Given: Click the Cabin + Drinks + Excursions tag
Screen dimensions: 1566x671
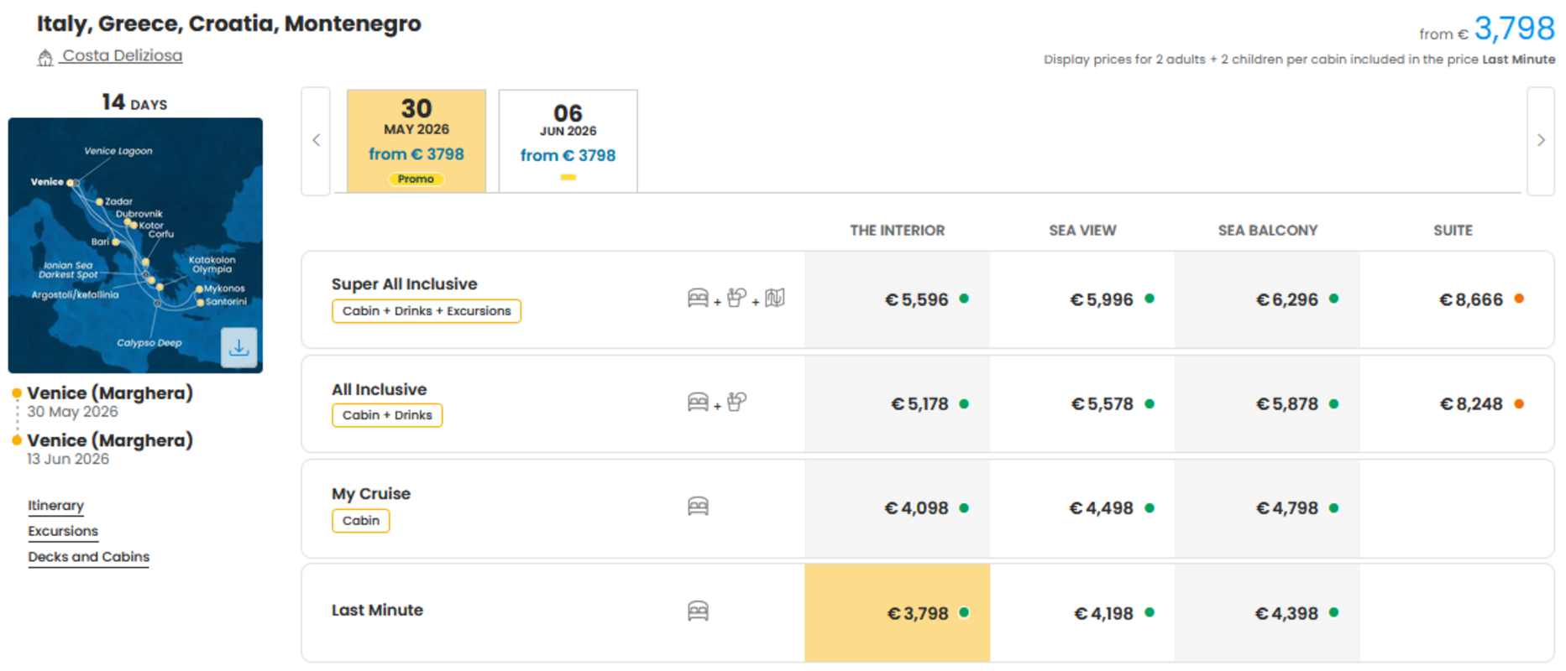Looking at the screenshot, I should [427, 311].
